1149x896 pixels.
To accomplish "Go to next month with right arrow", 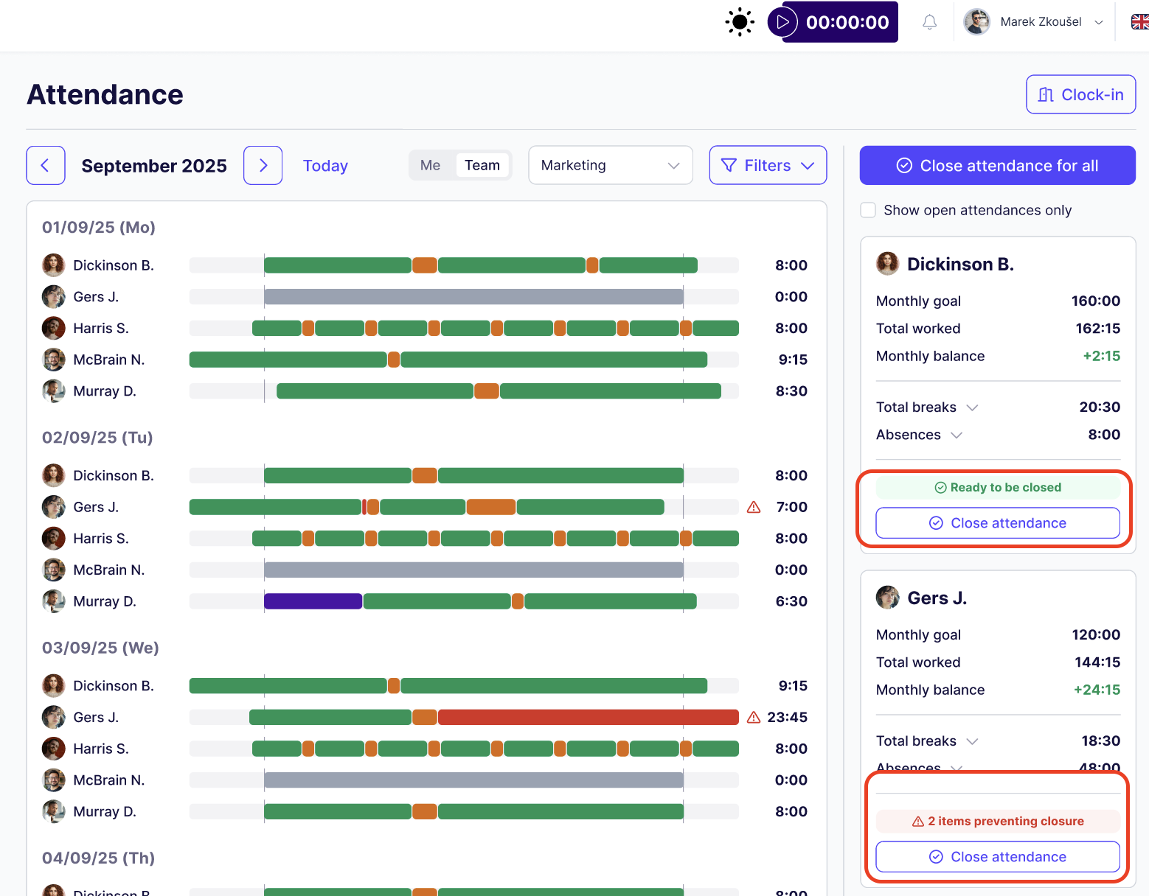I will coord(263,165).
